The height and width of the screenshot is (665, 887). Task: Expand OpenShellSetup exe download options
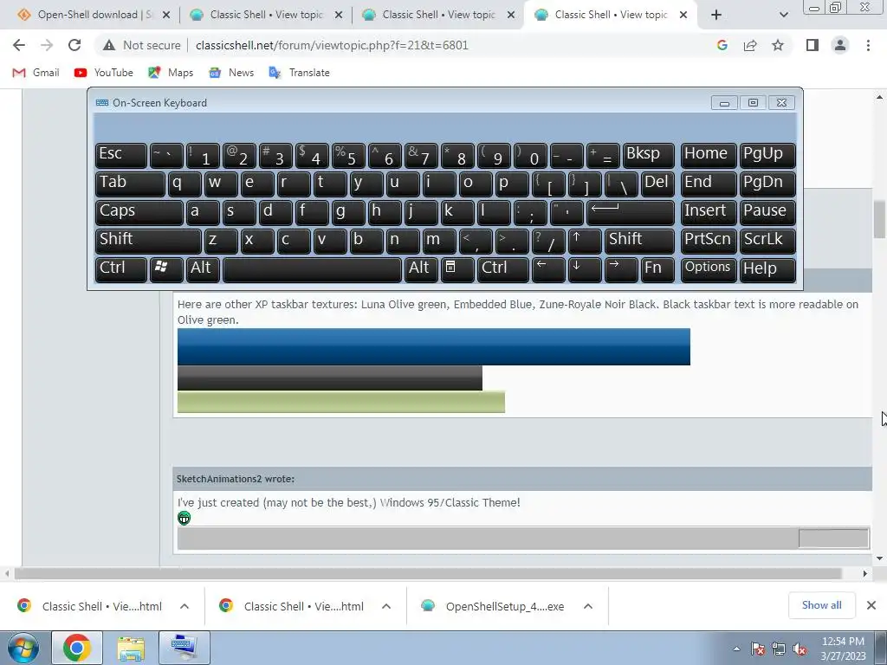(588, 606)
